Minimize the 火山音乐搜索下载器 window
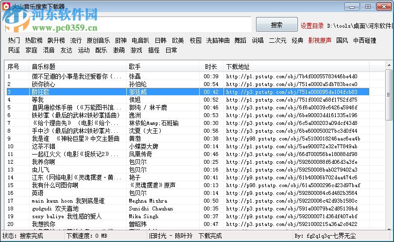The height and width of the screenshot is (242, 394). coord(352,7)
